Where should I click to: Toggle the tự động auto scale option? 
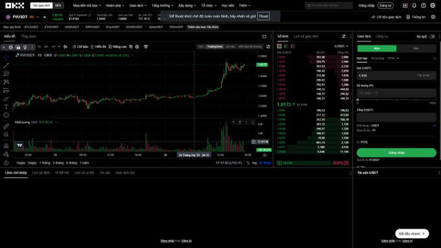265,163
